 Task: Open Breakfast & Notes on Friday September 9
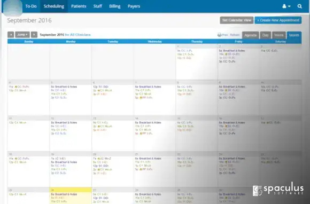(232, 87)
